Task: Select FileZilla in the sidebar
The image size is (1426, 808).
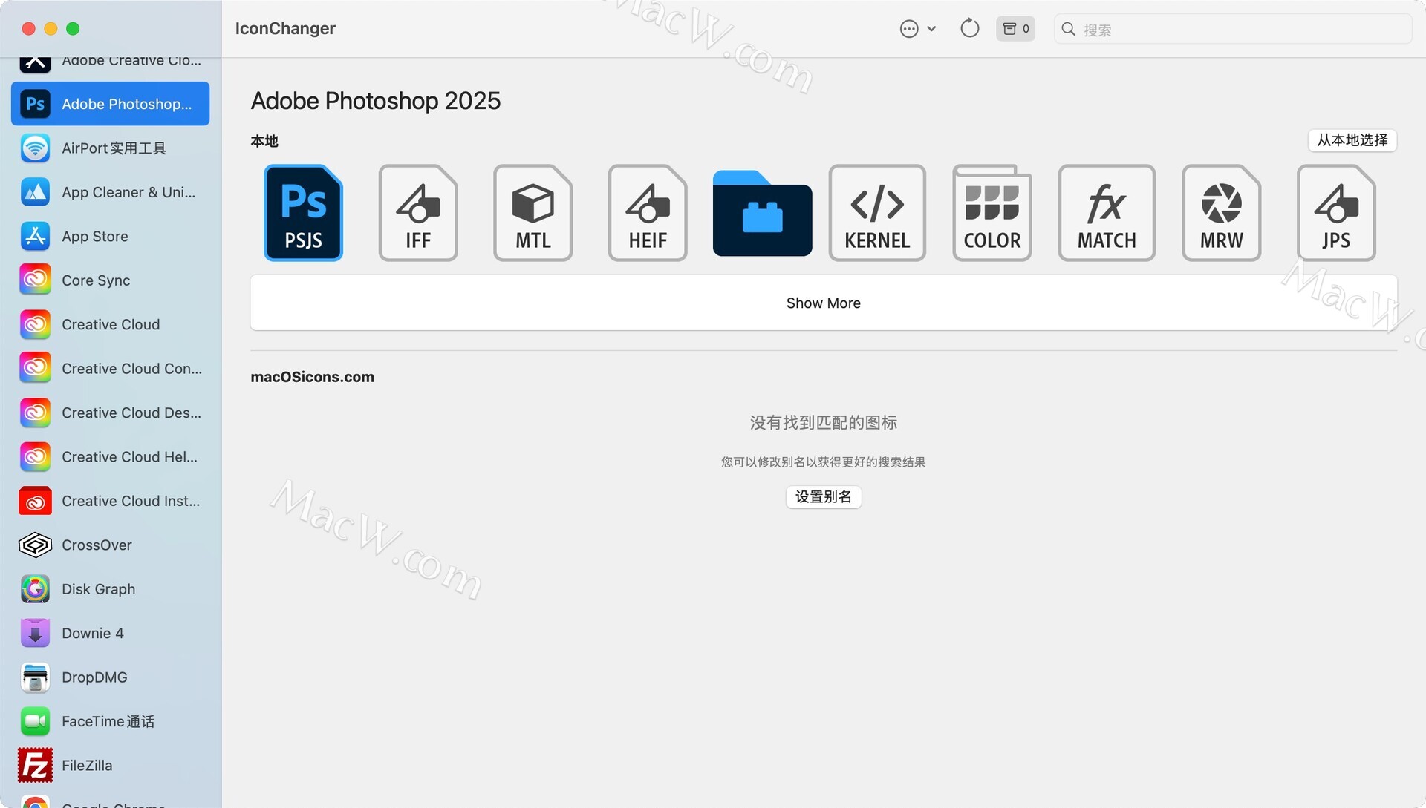Action: [110, 766]
